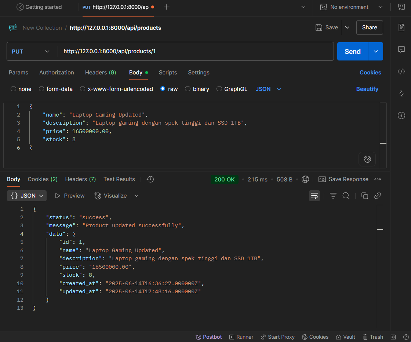Open the JSON response format dropdown
The width and height of the screenshot is (411, 342).
[27, 196]
